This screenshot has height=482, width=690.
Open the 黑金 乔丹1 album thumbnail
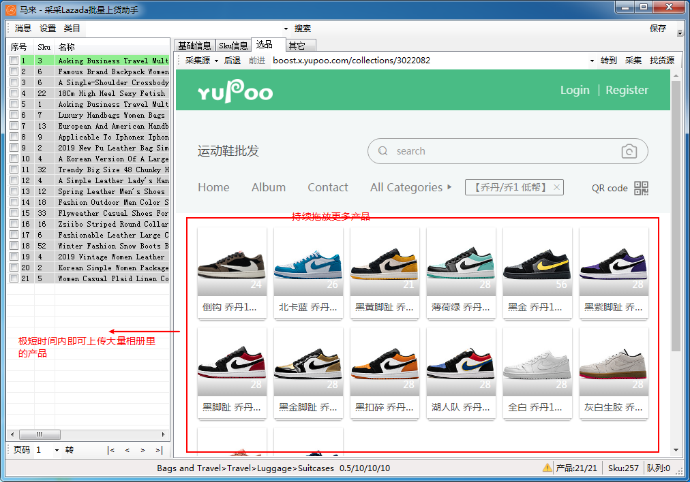click(x=537, y=262)
